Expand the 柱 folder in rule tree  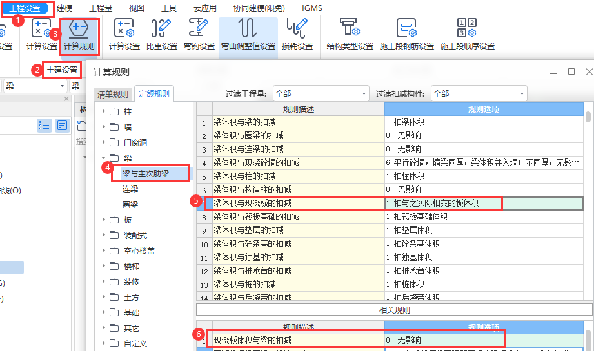[103, 111]
